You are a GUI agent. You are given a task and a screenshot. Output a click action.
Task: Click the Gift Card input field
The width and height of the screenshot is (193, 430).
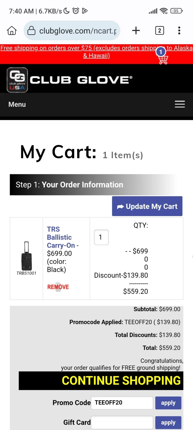[122, 423]
